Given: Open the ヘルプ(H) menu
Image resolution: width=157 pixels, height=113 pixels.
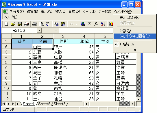Looking at the screenshot, I should [x=11, y=17].
